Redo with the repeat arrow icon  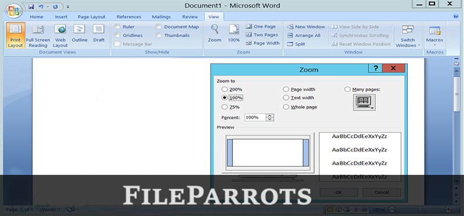56,6
